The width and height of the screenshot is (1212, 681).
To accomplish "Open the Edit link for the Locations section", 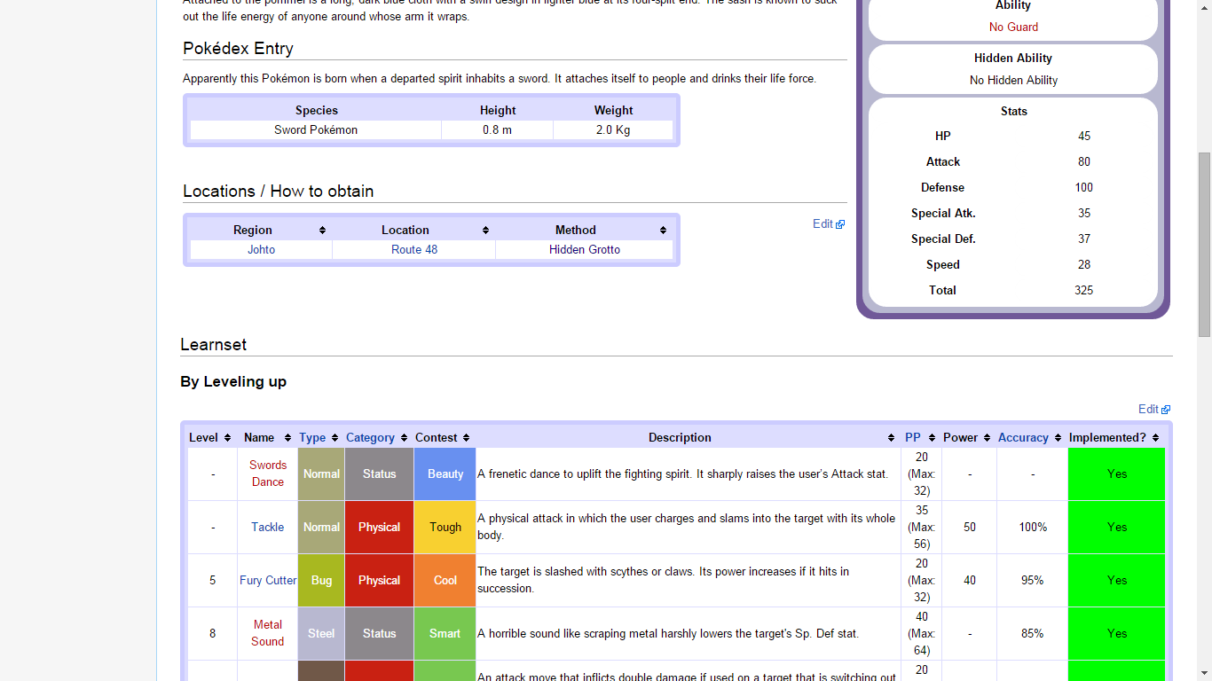I will (828, 224).
